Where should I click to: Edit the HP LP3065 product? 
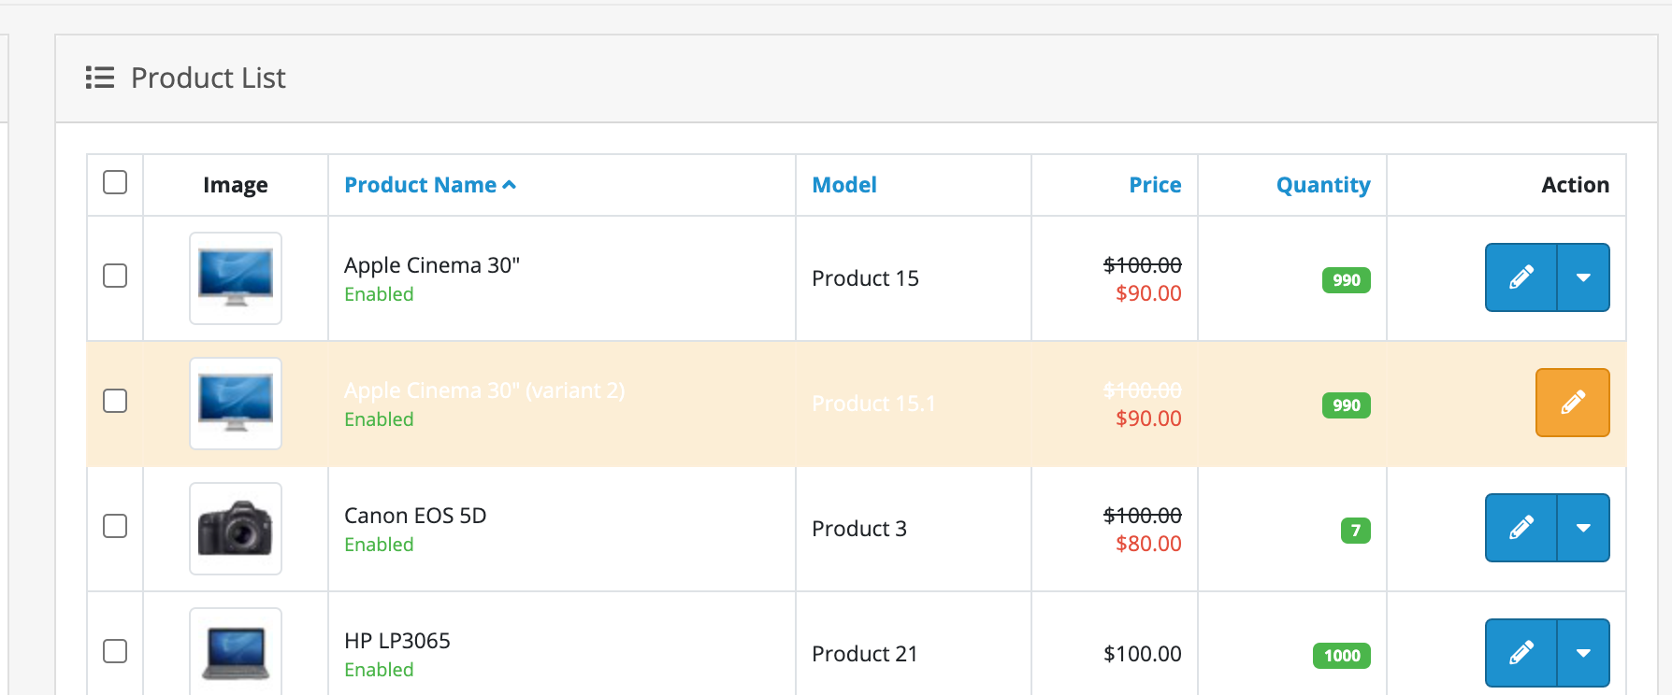tap(1521, 652)
